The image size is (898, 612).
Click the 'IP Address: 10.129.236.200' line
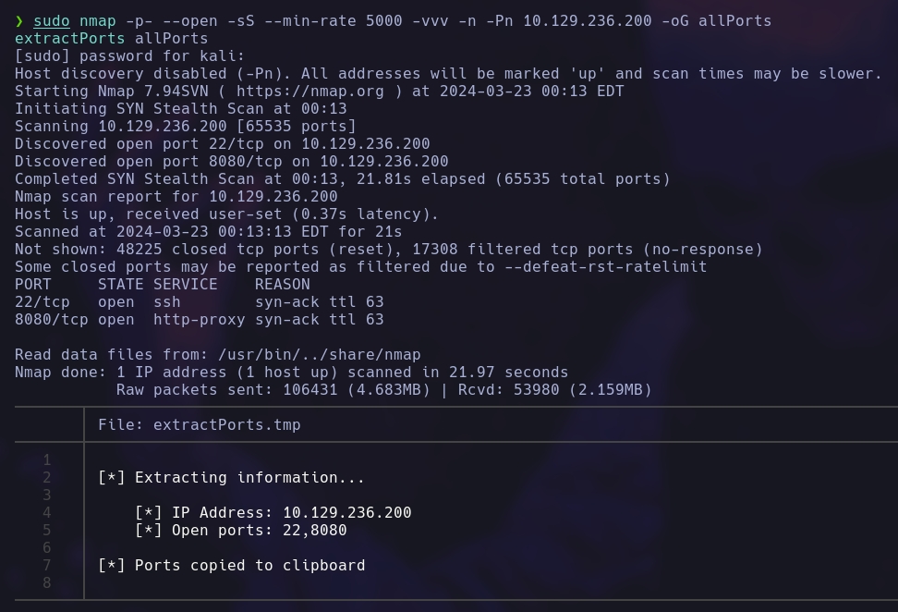coord(273,513)
